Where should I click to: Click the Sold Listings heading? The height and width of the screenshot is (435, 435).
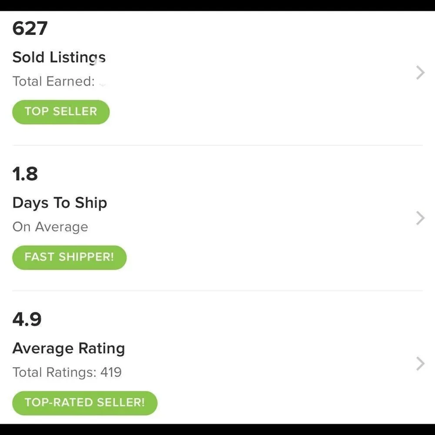[x=59, y=57]
